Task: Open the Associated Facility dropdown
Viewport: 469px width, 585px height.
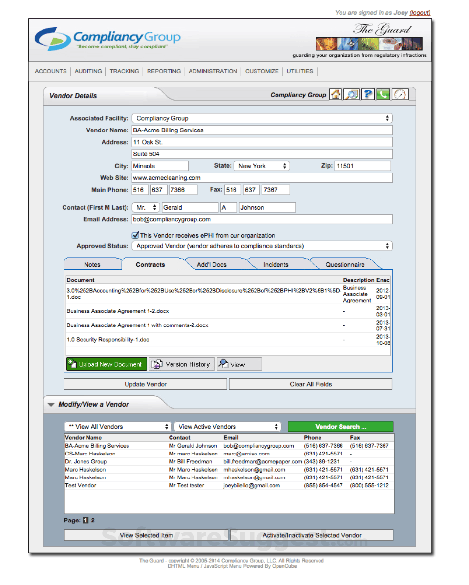Action: [x=262, y=118]
